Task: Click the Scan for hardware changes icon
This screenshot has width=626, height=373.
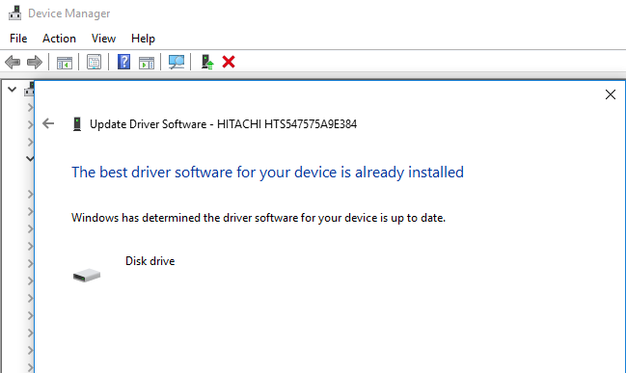Action: tap(177, 63)
